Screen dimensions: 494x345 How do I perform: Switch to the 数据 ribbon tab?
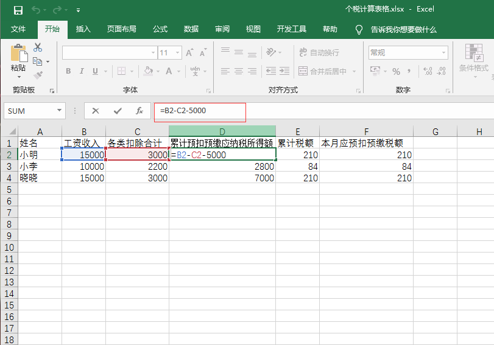coord(191,29)
